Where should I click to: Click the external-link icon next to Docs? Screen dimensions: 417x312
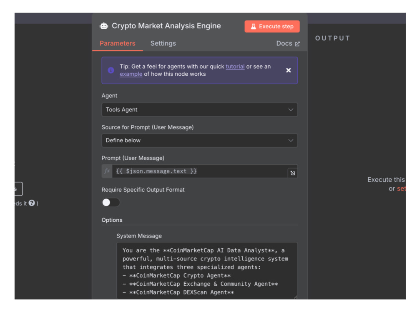[297, 44]
